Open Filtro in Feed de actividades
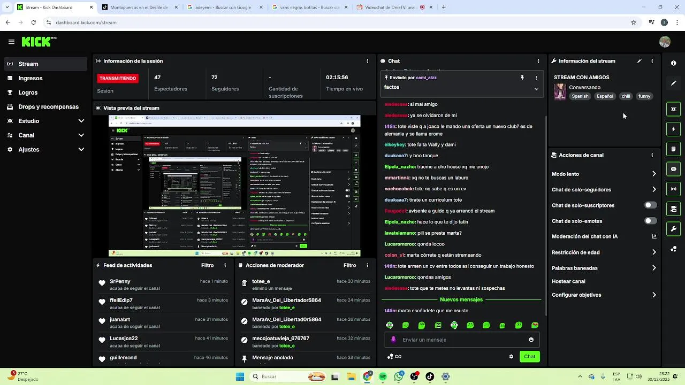This screenshot has height=385, width=685. tap(207, 265)
